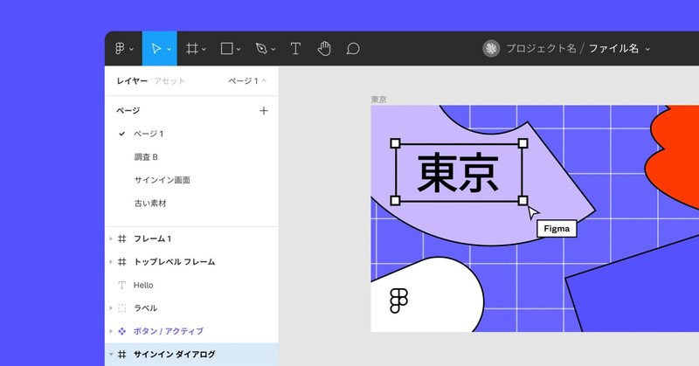Select the Move tool arrow

click(x=156, y=49)
